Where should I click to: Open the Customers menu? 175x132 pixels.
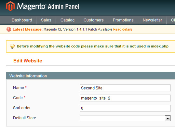click(x=94, y=20)
